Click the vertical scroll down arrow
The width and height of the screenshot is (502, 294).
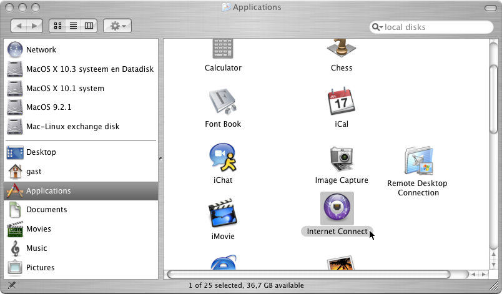tap(493, 265)
